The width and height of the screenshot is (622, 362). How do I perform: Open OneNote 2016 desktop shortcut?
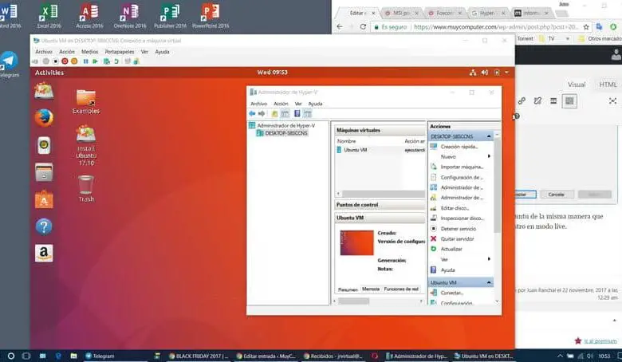pos(130,16)
